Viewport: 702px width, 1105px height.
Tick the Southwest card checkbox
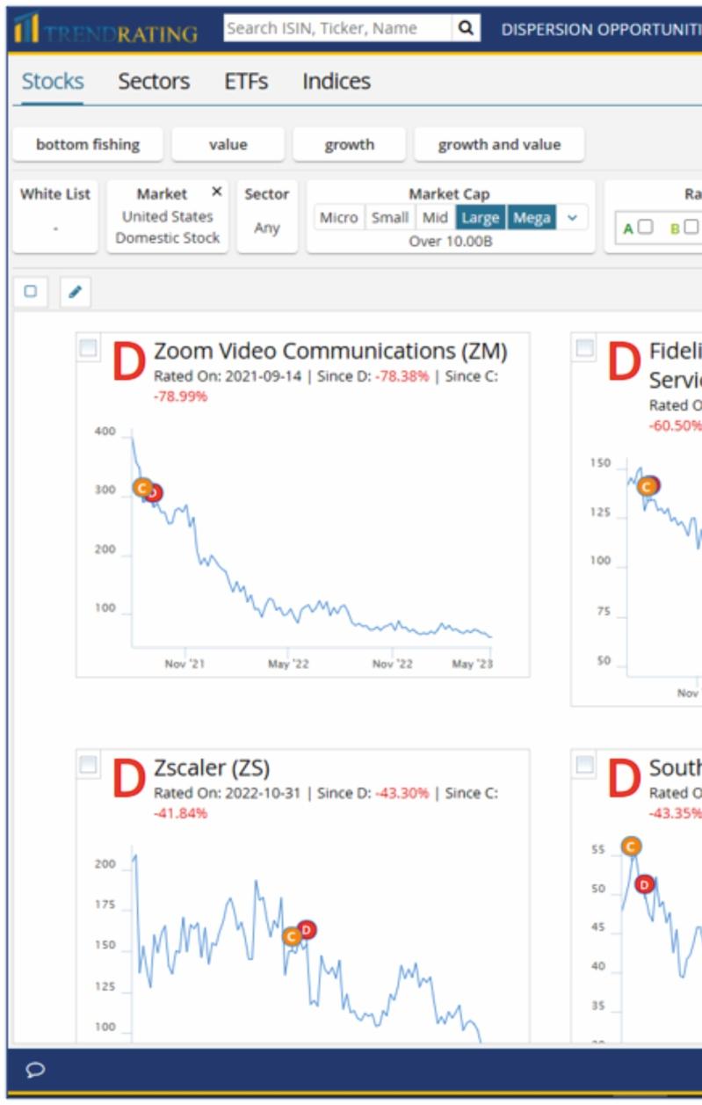[584, 765]
